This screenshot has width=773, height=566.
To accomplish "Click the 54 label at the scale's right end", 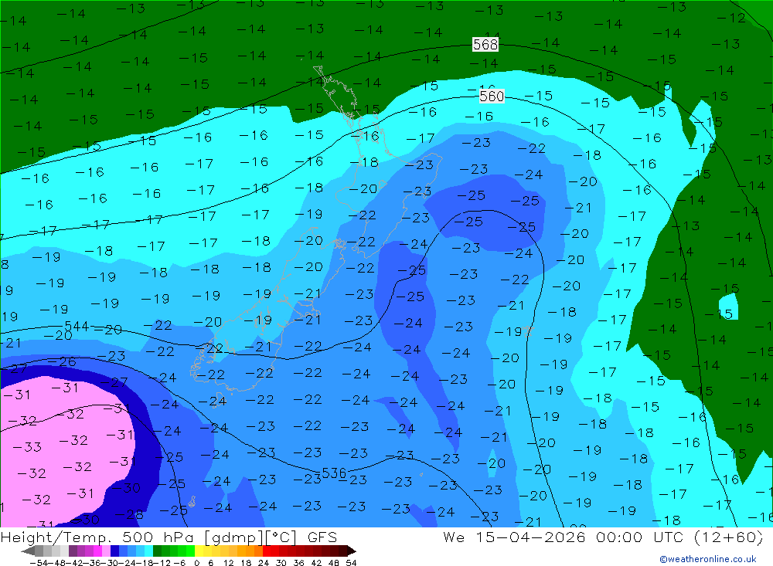I will point(351,563).
